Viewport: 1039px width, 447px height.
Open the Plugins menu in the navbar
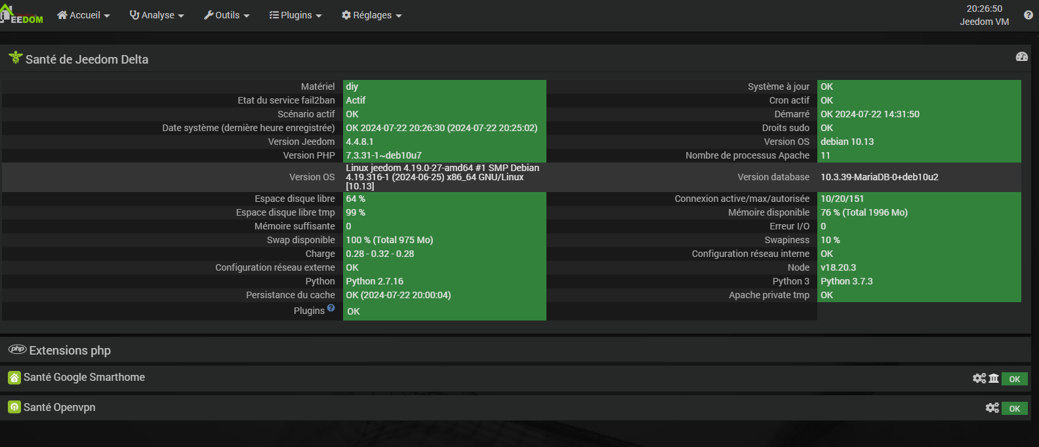click(295, 15)
